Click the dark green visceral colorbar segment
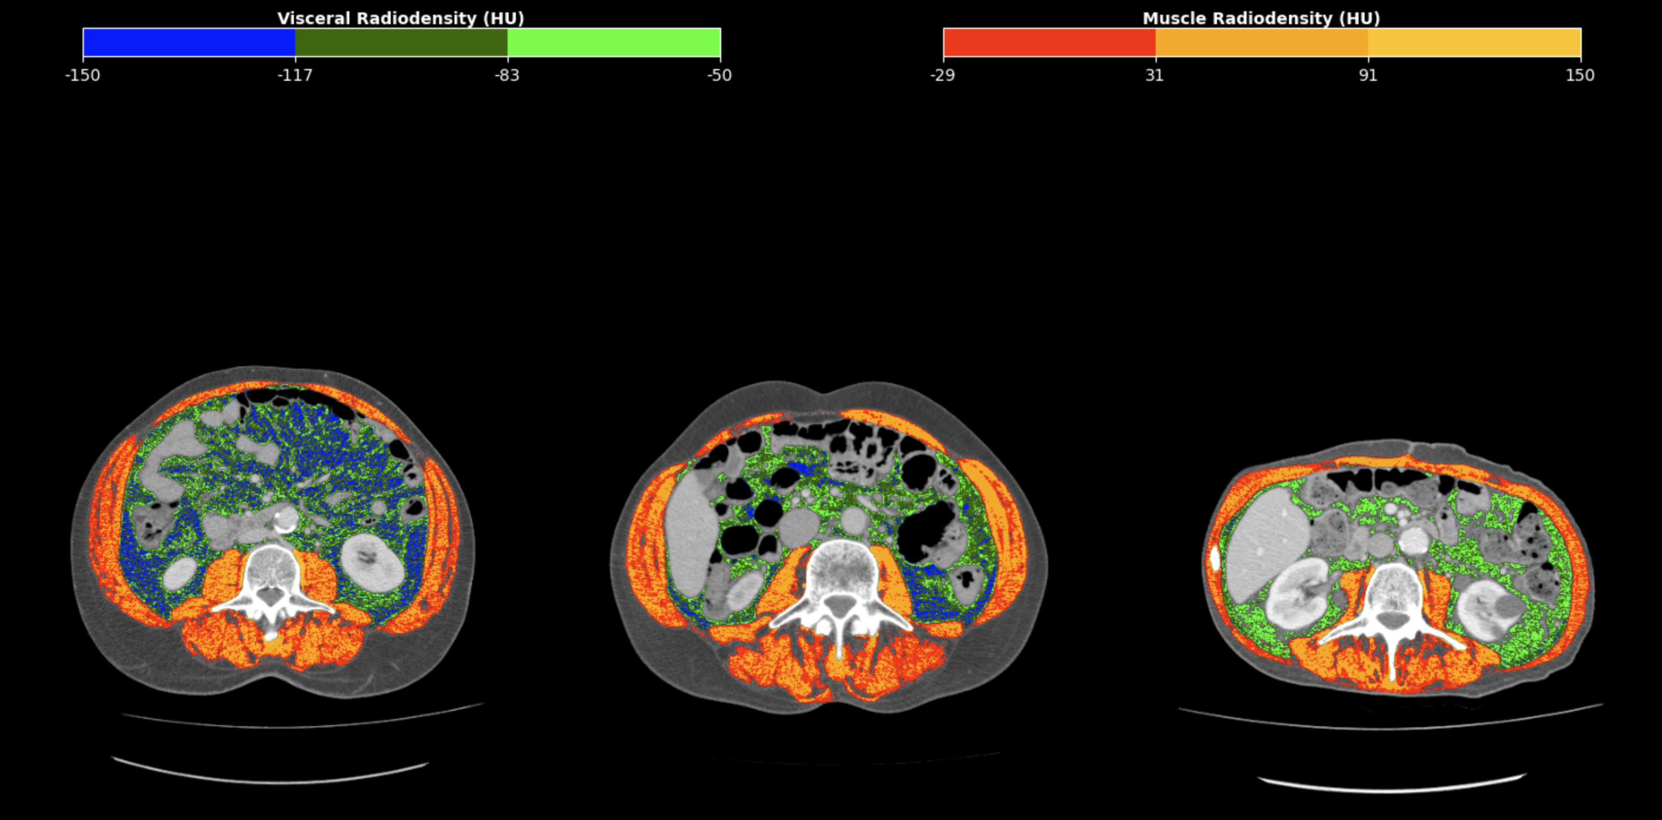This screenshot has height=820, width=1662. 401,42
